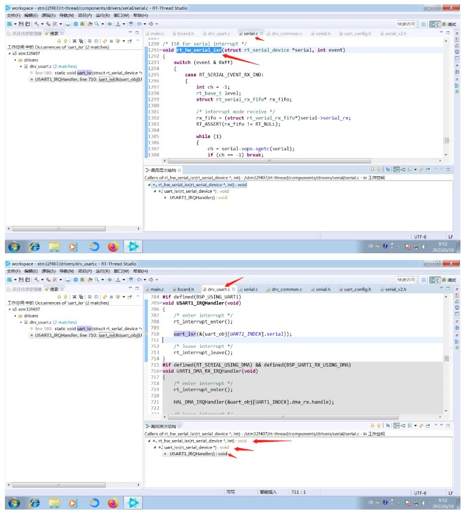Show previous match arrow in serial.c-titled window search panel
This screenshot has width=461, height=512.
(66, 41)
